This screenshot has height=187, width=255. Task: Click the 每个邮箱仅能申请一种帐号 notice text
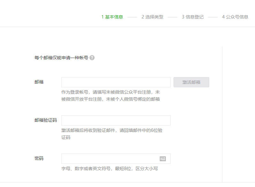(x=61, y=58)
